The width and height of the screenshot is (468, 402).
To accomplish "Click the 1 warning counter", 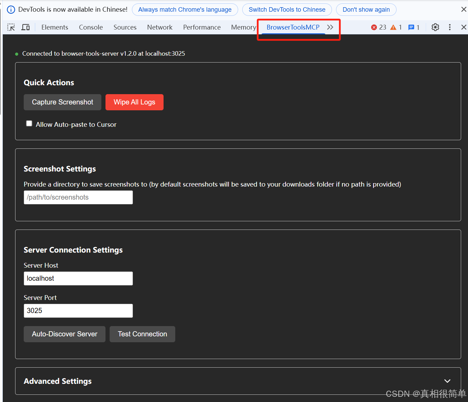I will click(396, 27).
